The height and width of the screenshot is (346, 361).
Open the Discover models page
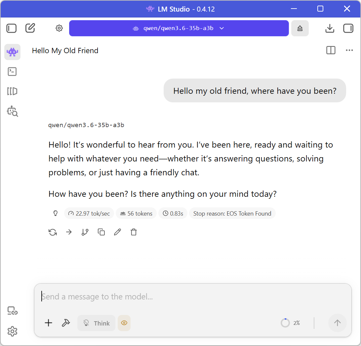point(12,111)
